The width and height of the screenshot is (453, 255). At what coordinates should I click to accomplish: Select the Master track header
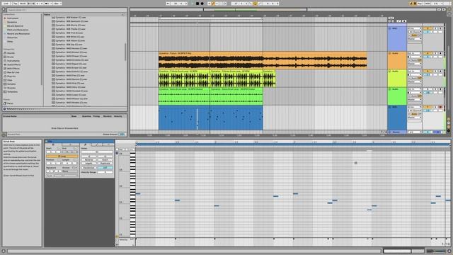click(396, 132)
